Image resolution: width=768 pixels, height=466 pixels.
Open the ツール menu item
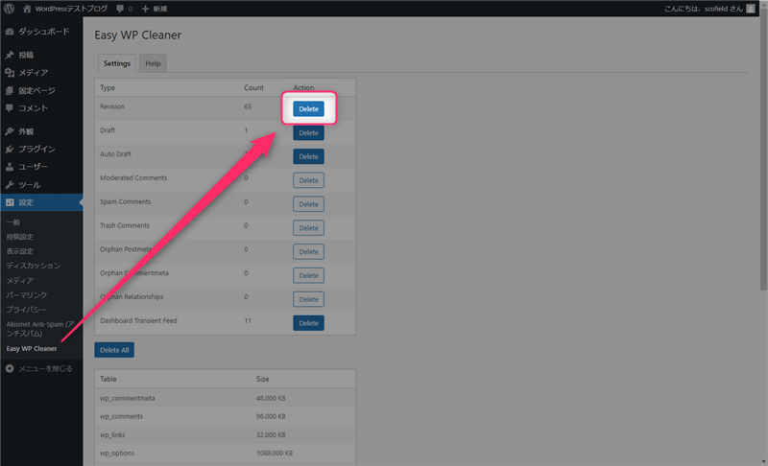pos(41,185)
